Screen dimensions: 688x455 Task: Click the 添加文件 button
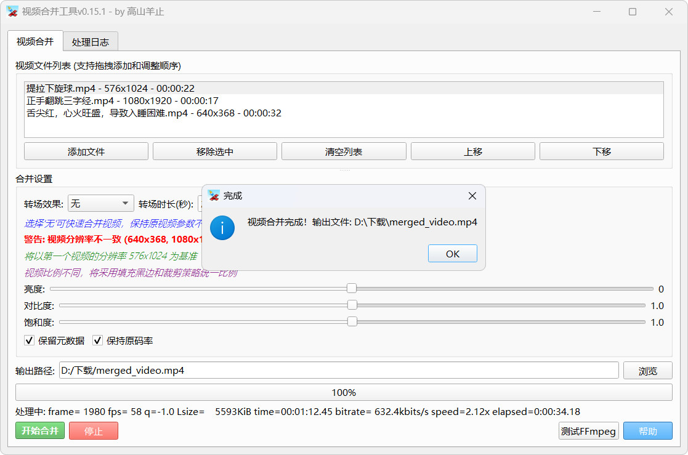[86, 151]
